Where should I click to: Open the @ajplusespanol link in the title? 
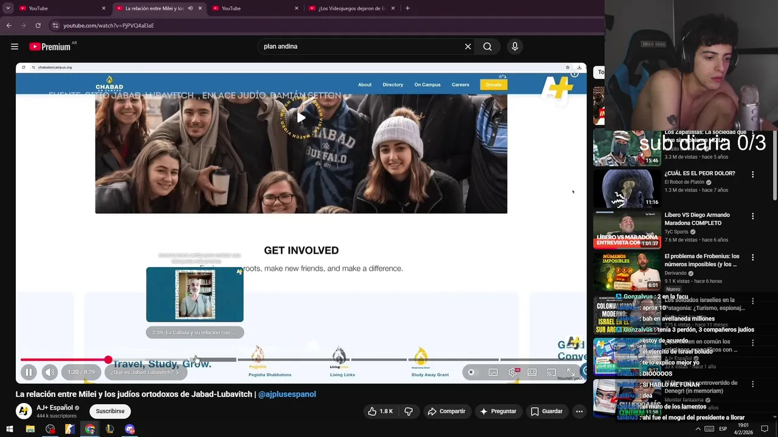(x=287, y=395)
